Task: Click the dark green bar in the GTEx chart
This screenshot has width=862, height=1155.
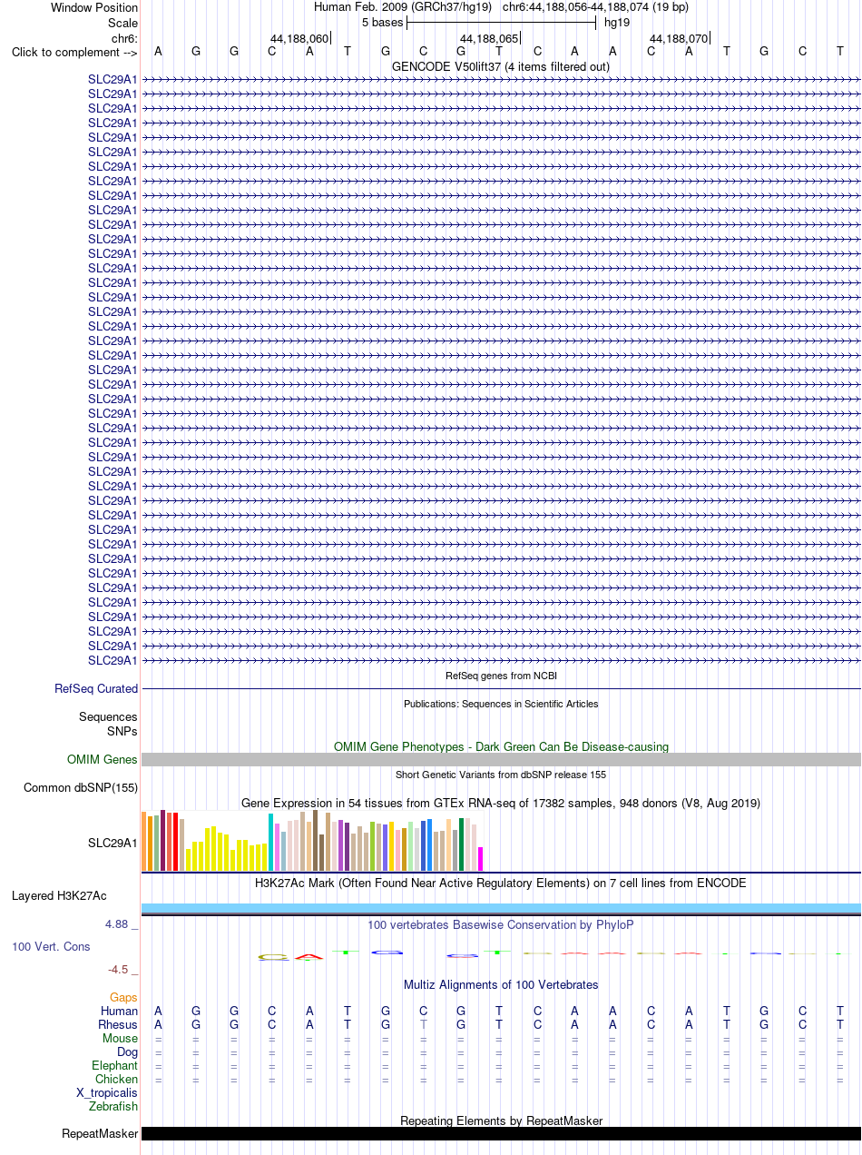Action: (462, 845)
